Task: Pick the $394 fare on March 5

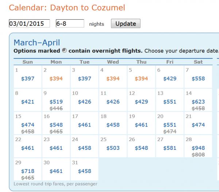Action: pos(141,79)
